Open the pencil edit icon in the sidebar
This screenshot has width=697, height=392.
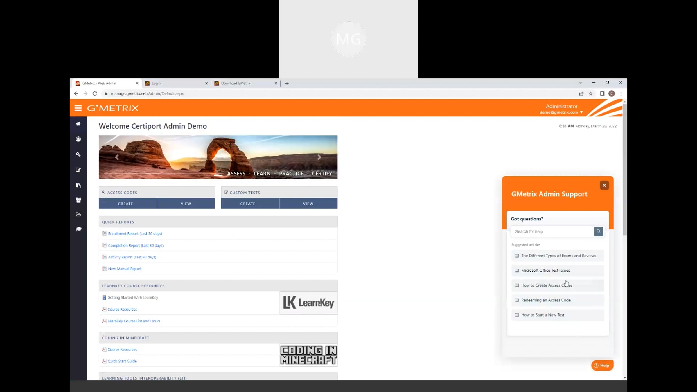[x=78, y=170]
